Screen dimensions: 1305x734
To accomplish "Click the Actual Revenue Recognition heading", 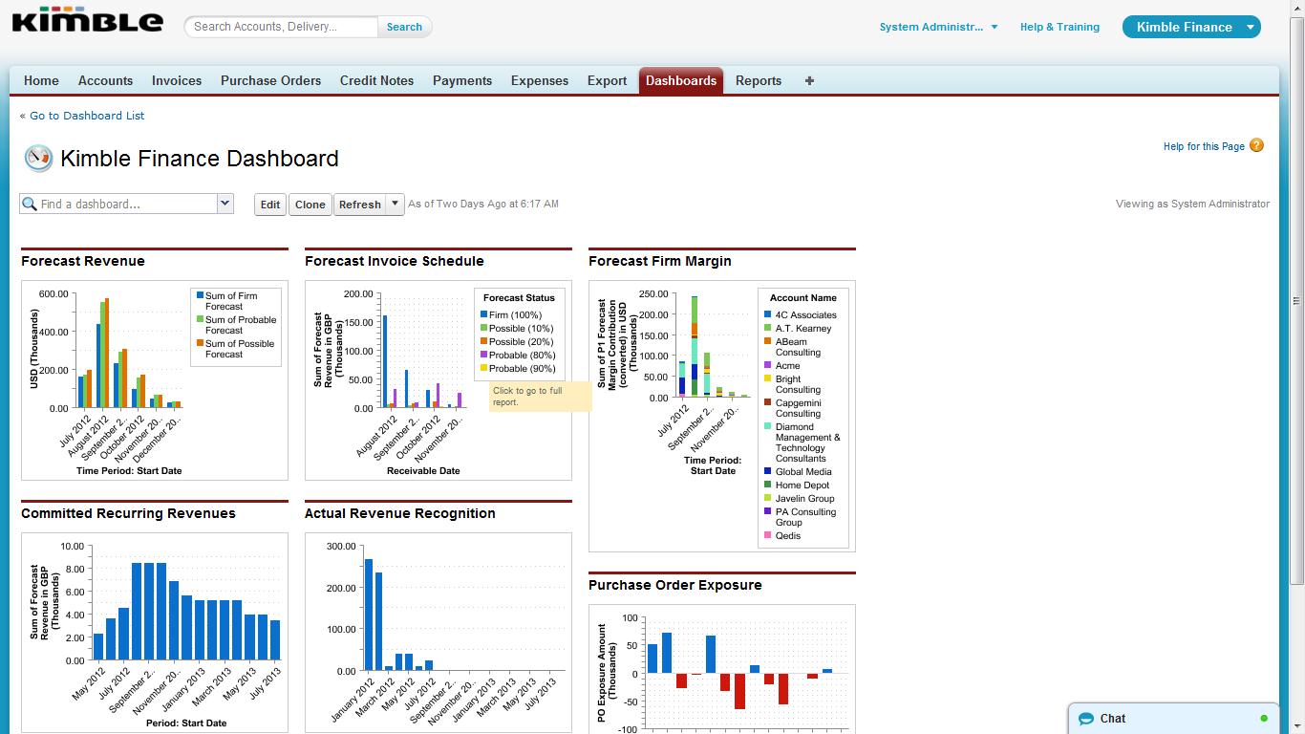I will click(400, 513).
